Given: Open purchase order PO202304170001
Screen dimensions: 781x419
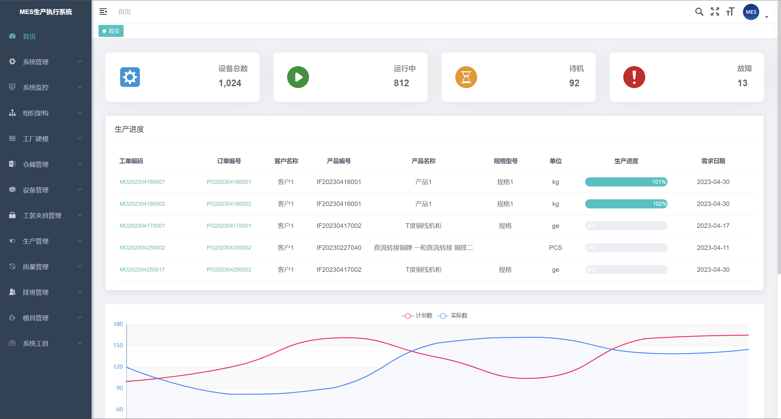Looking at the screenshot, I should click(x=229, y=226).
